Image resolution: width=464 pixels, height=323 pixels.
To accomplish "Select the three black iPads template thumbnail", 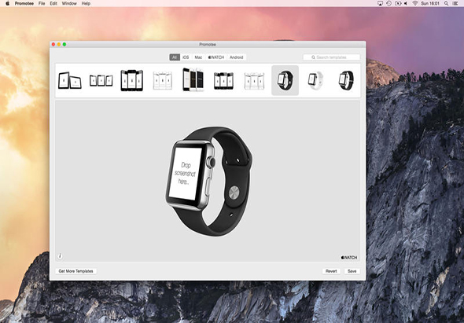I will [101, 80].
